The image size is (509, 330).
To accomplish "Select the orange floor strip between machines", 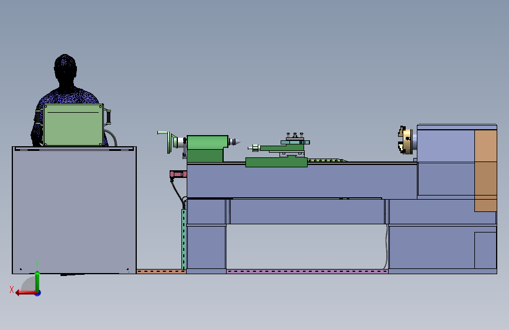I will pyautogui.click(x=161, y=271).
